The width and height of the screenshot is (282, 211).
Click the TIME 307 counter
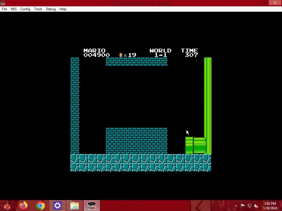pyautogui.click(x=189, y=53)
